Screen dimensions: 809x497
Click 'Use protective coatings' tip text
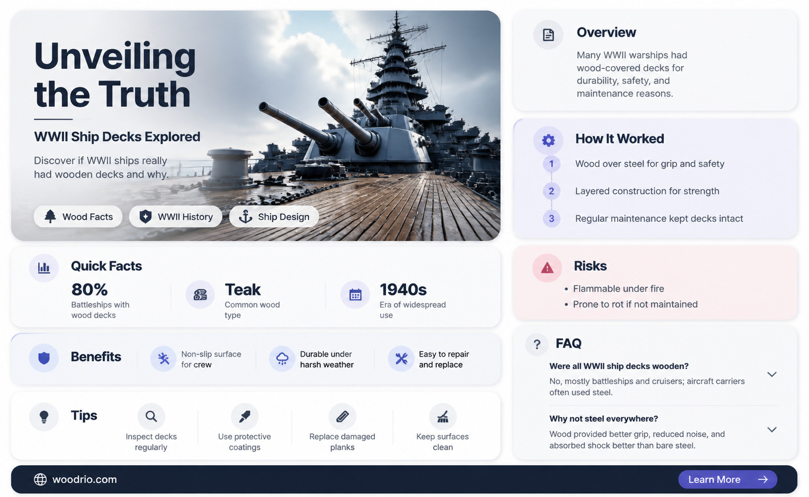point(244,442)
